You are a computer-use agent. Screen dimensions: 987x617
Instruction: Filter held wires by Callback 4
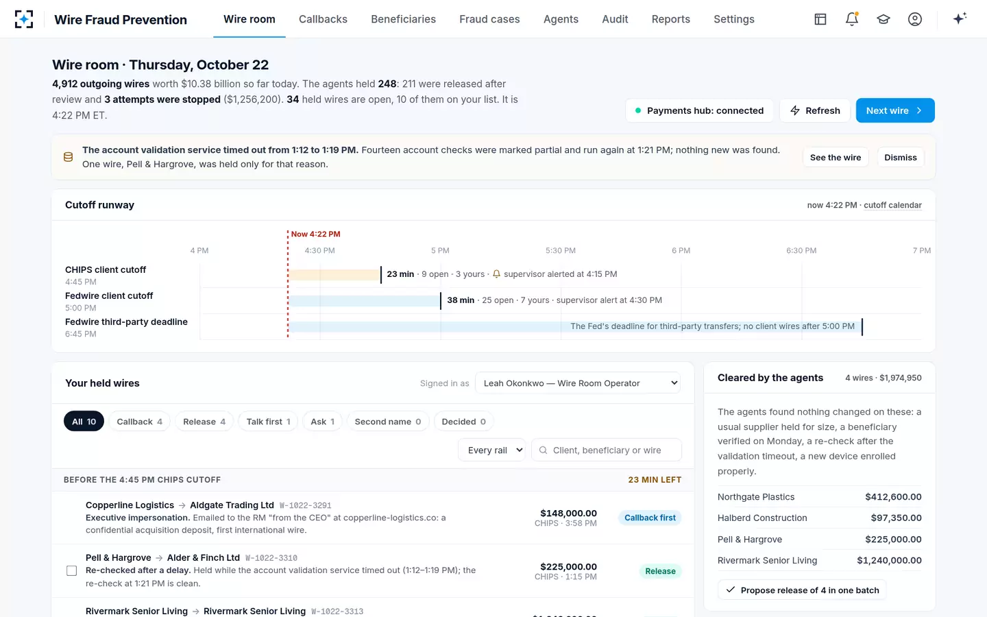click(x=140, y=422)
